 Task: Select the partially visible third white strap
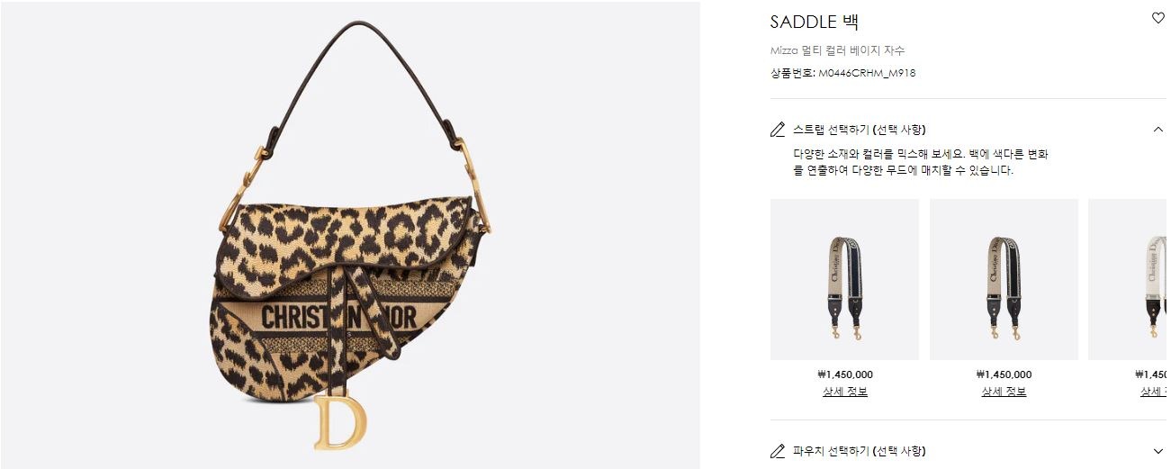pyautogui.click(x=1130, y=279)
